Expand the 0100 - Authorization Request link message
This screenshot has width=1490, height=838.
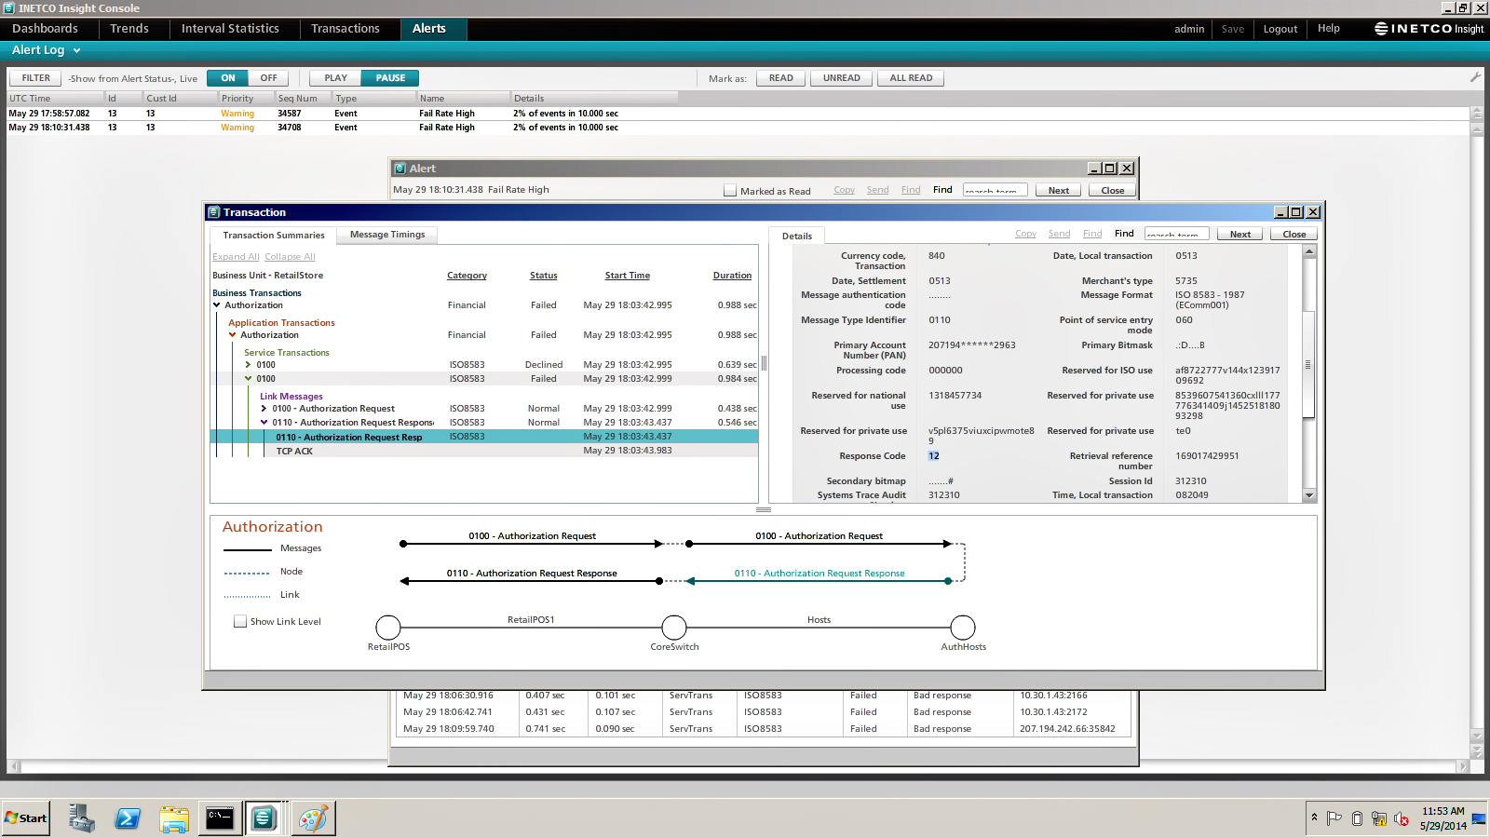[x=264, y=408]
